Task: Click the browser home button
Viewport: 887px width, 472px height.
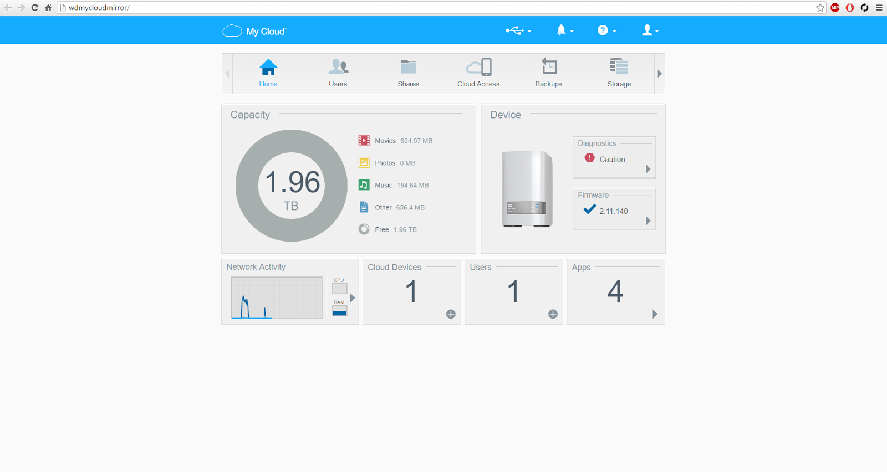Action: pyautogui.click(x=48, y=8)
